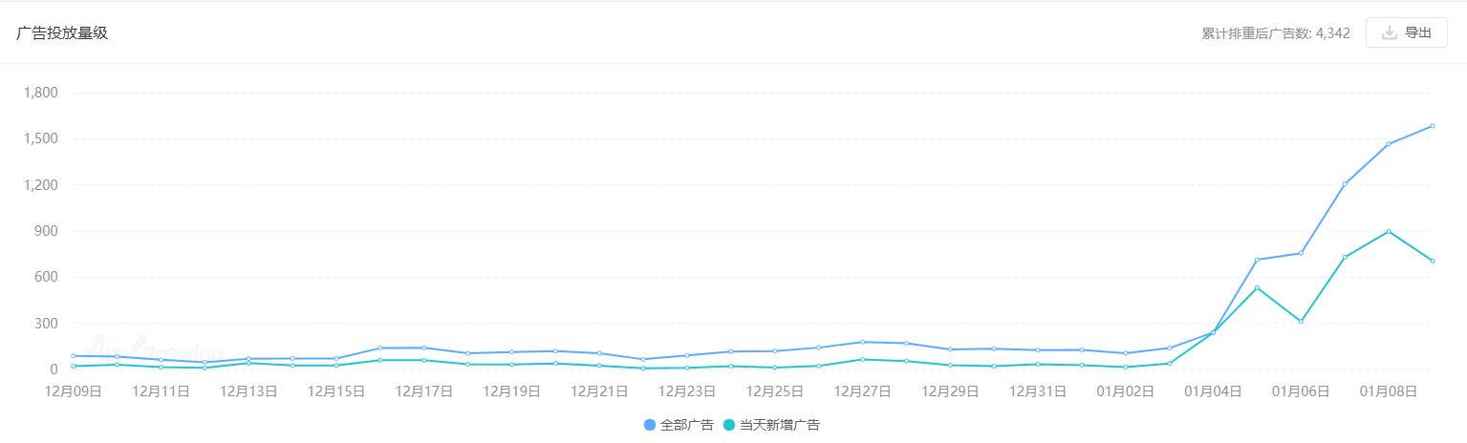Click the 12月27日 x-axis label
1467x443 pixels.
coord(862,390)
